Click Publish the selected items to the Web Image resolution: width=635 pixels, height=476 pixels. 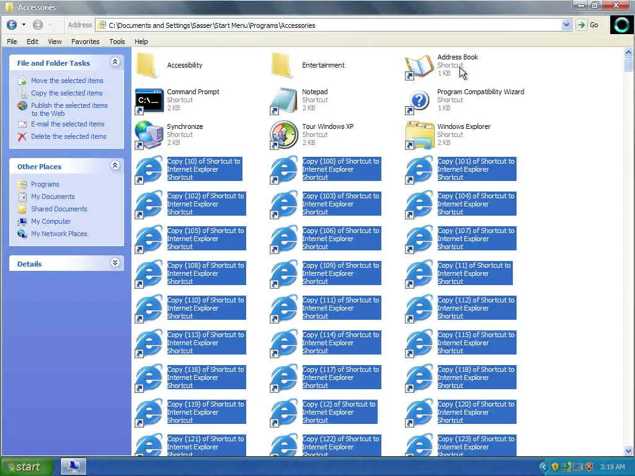69,109
